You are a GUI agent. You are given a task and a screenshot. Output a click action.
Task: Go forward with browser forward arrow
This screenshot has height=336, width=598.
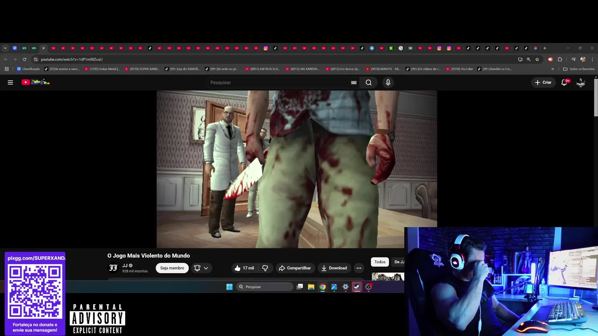pyautogui.click(x=15, y=59)
